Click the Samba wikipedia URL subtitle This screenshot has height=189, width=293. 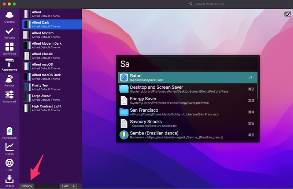[177, 137]
